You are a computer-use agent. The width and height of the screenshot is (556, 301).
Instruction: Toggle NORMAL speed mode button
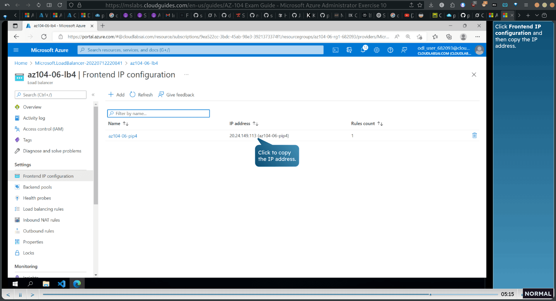538,294
